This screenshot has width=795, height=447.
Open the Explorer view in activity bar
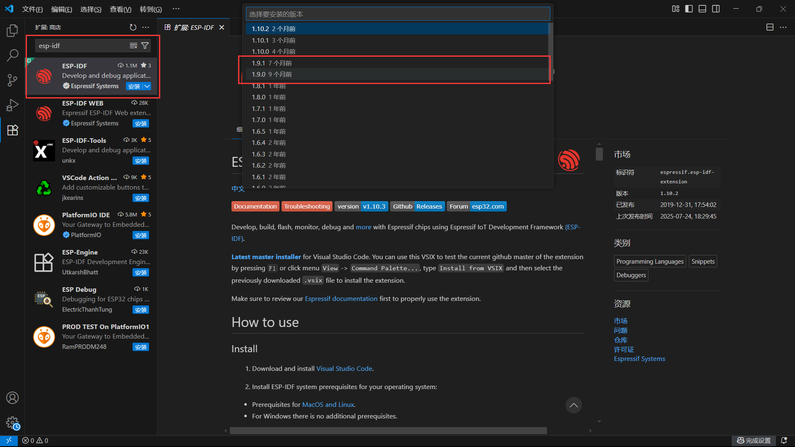point(12,30)
